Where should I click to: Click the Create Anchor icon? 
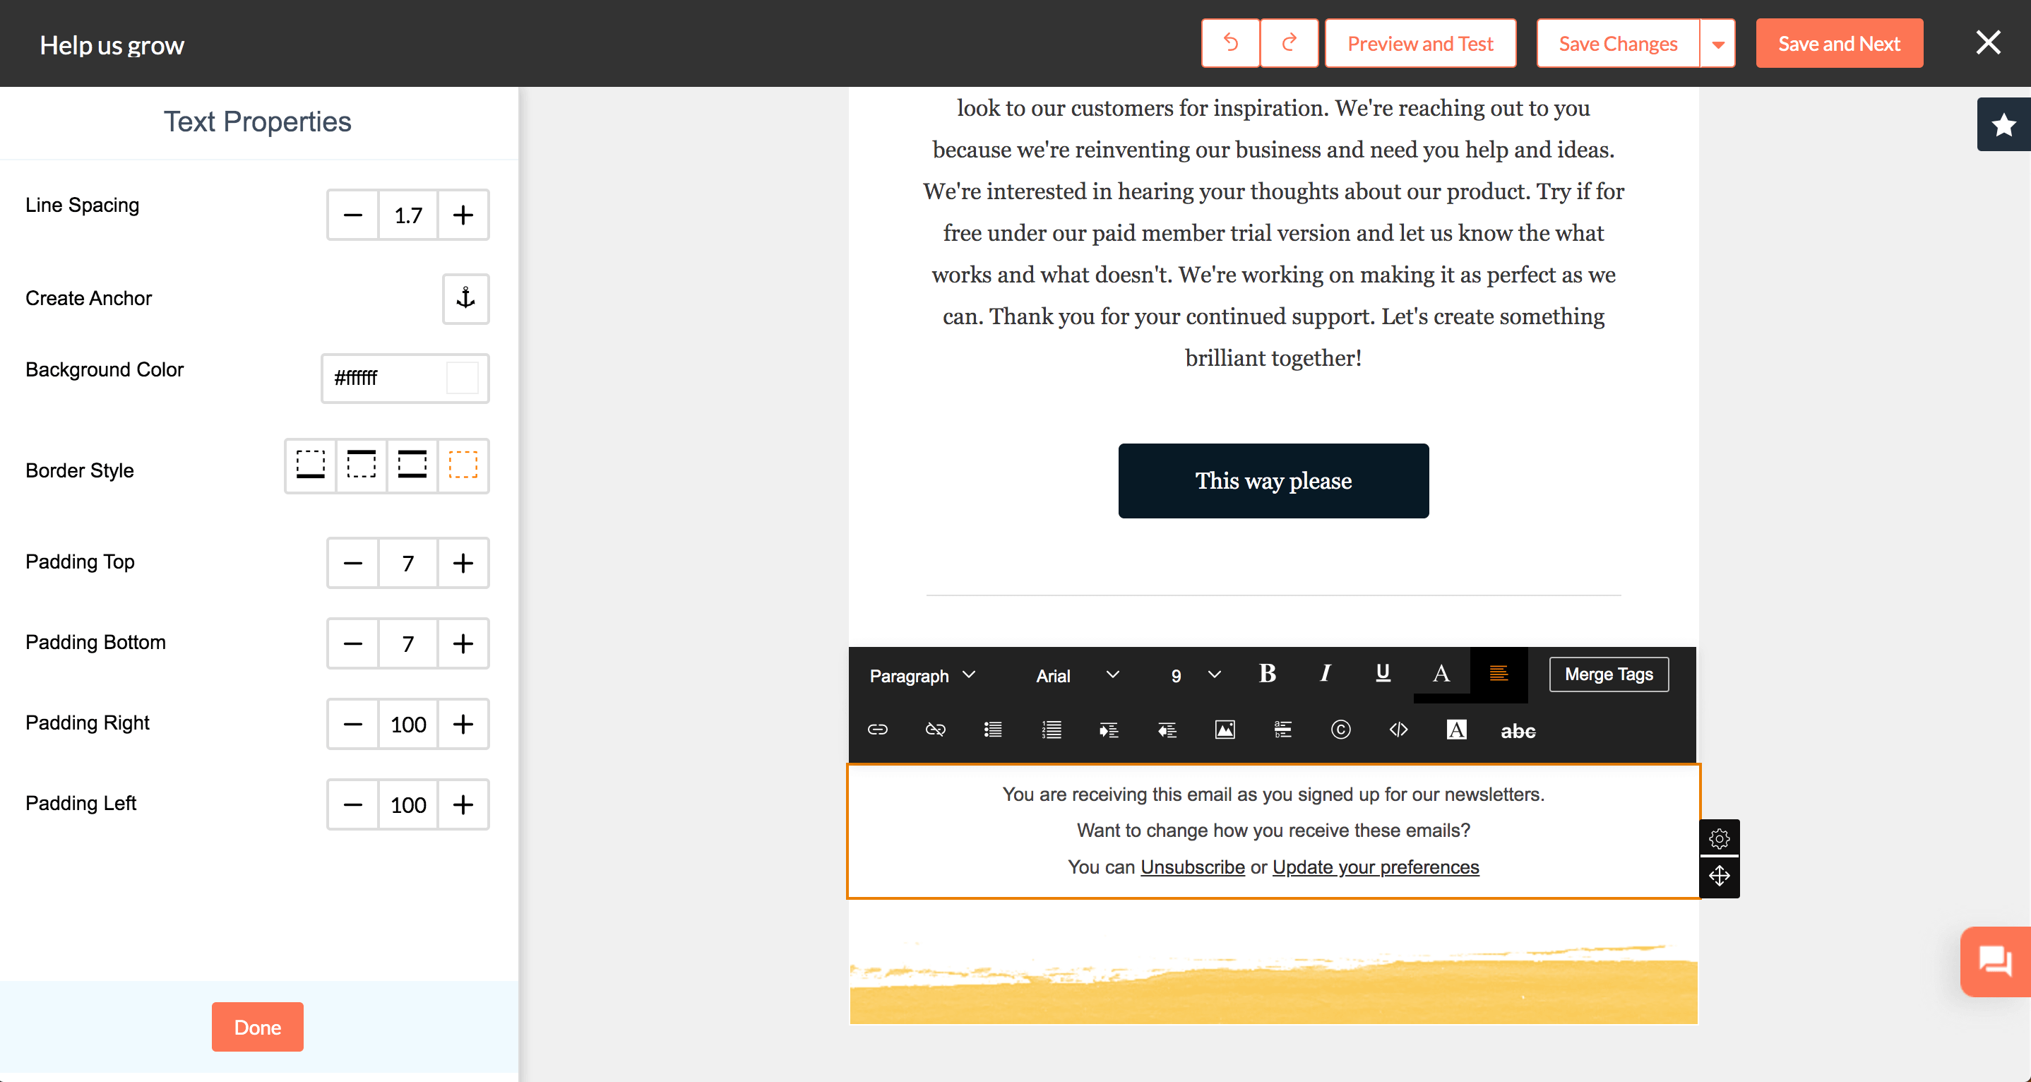coord(465,298)
